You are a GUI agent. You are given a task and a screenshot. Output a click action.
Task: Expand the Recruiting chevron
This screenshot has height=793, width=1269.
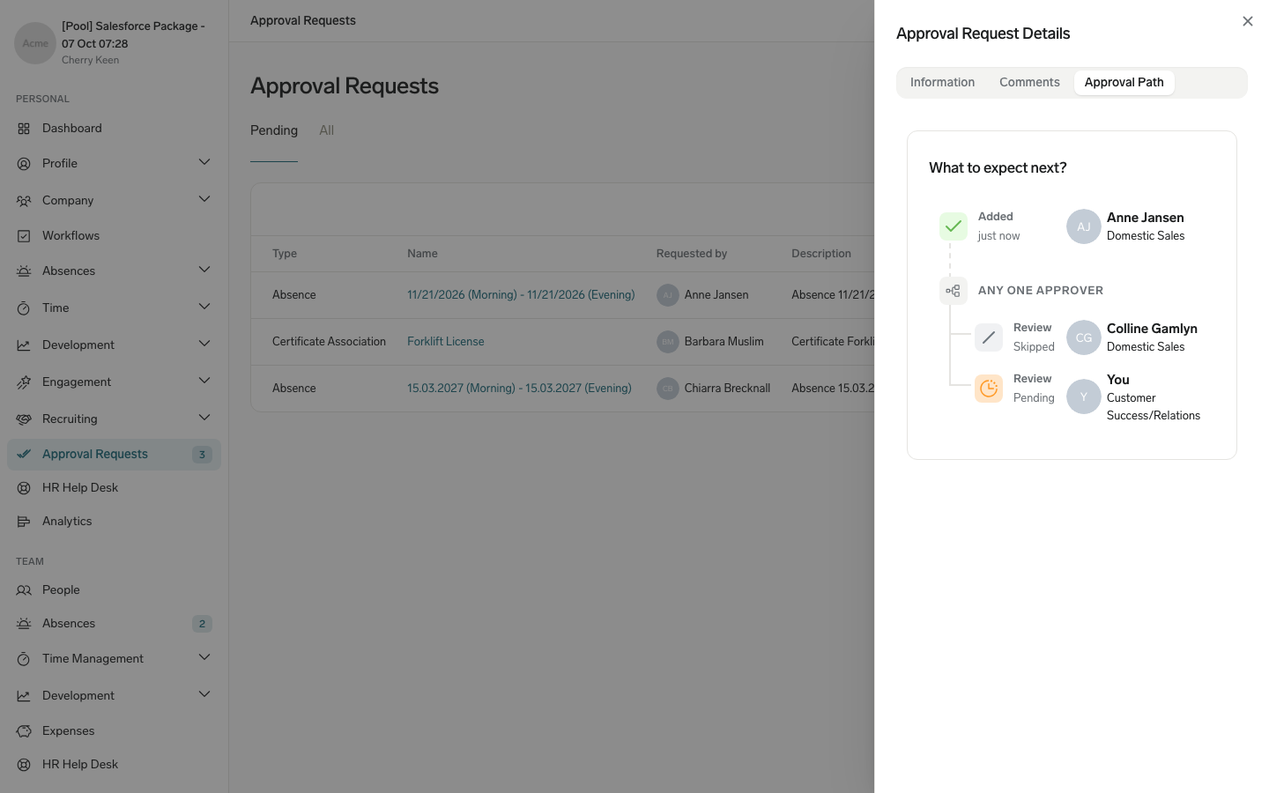[x=204, y=418]
